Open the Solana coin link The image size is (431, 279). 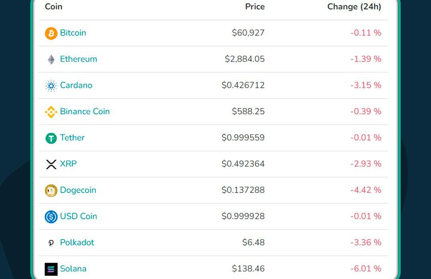[73, 269]
